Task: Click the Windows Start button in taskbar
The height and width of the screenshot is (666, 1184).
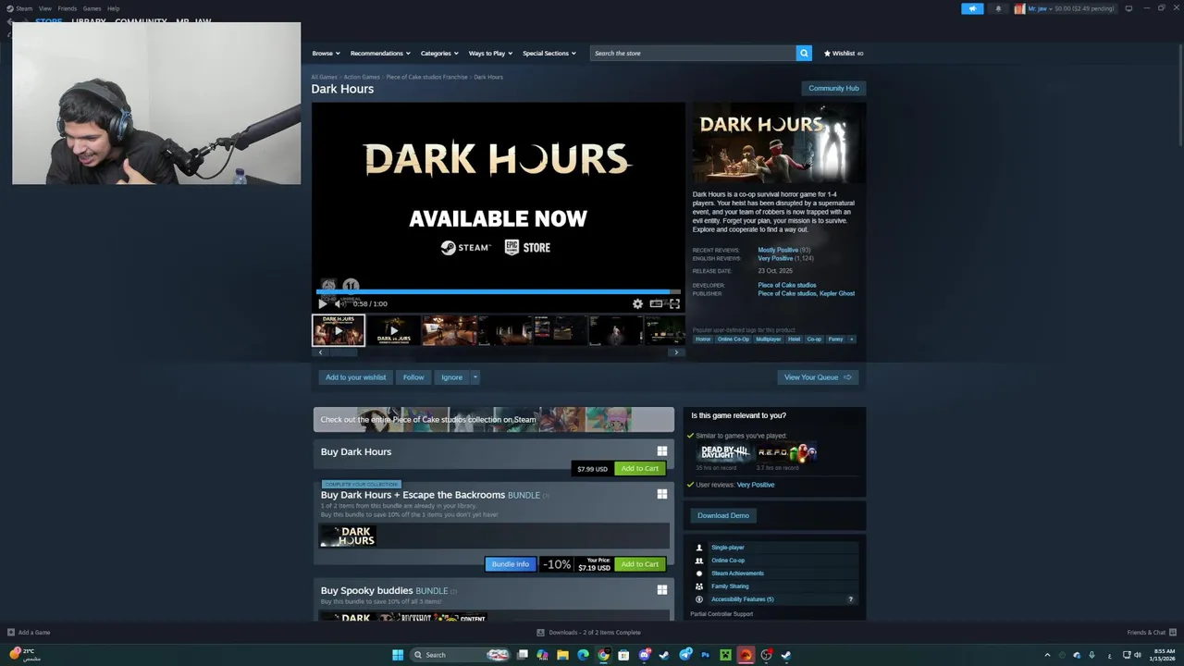Action: click(398, 655)
